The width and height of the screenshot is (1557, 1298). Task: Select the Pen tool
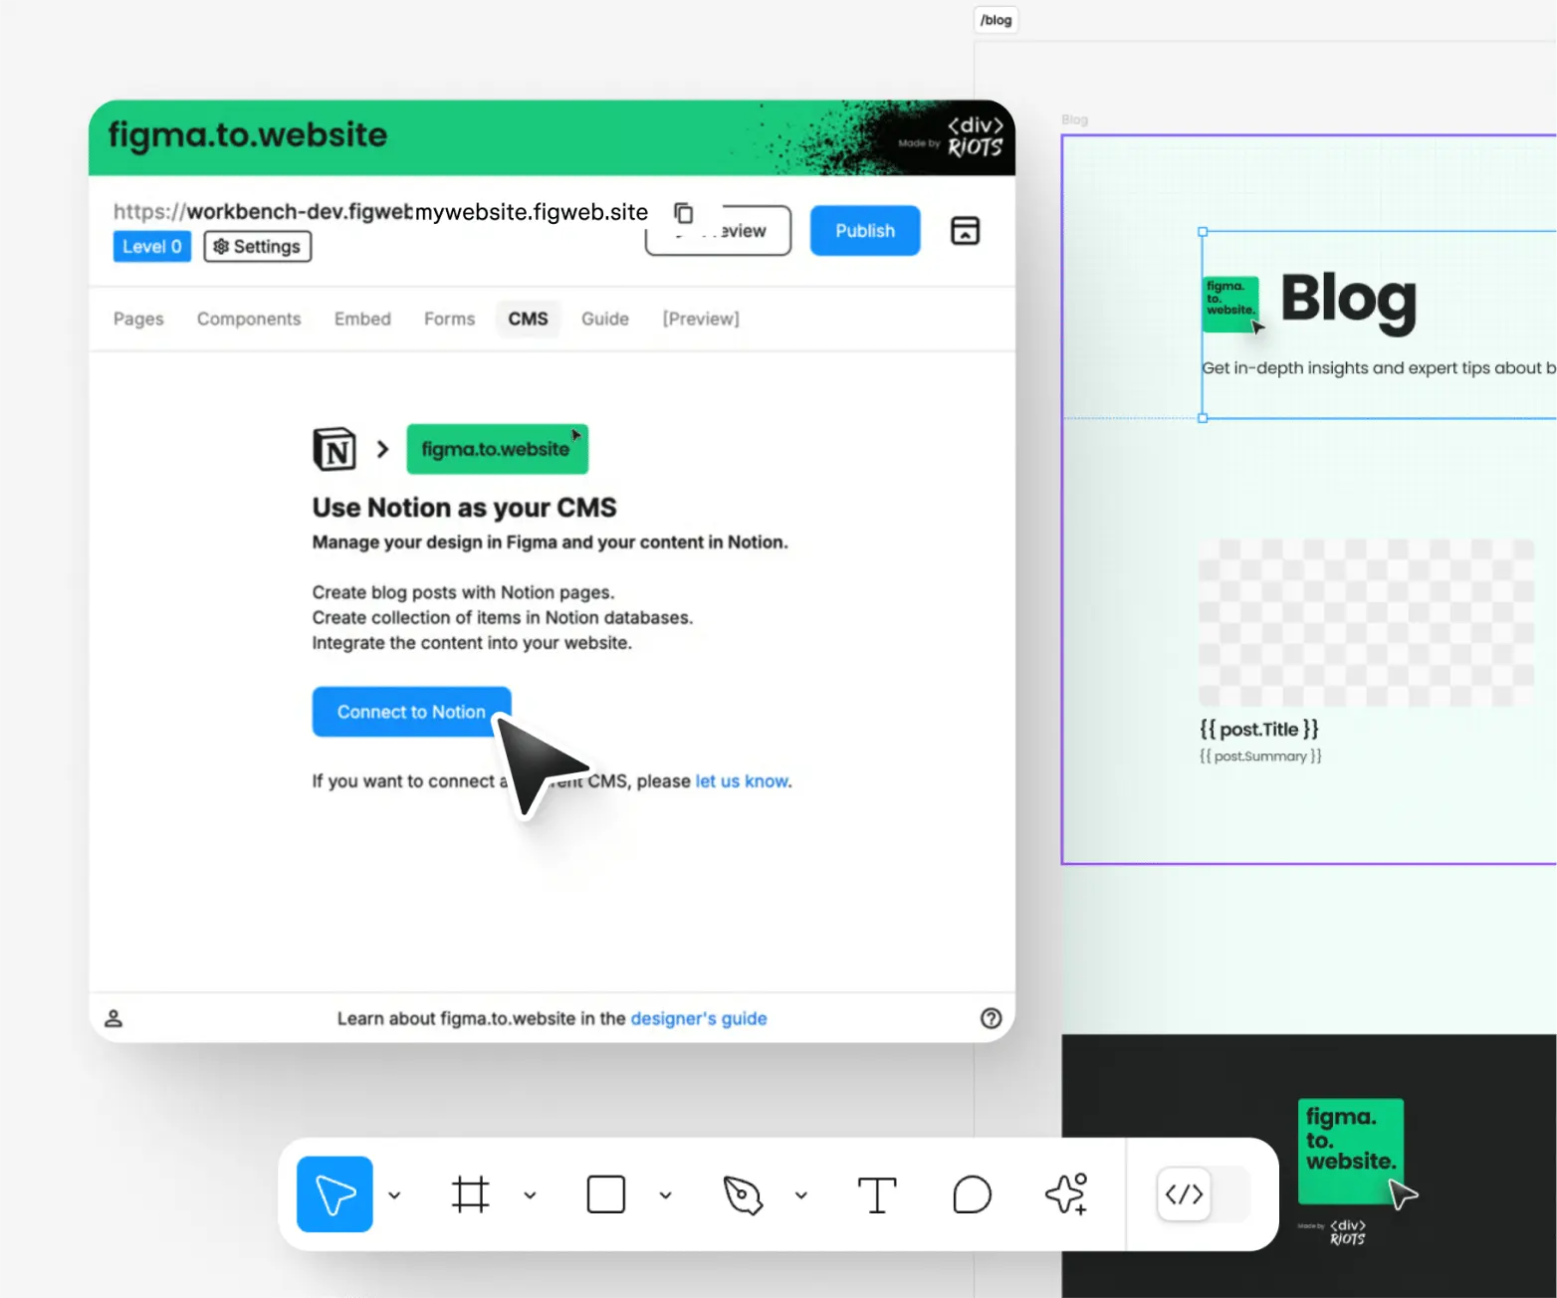[742, 1194]
